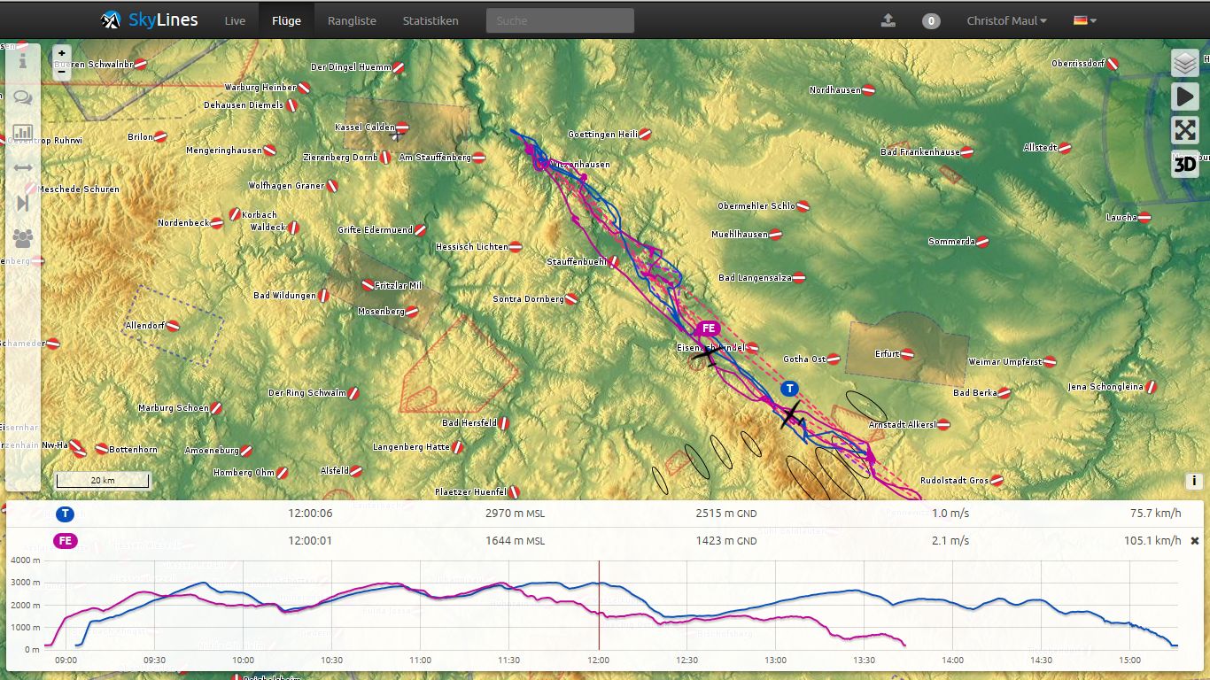Image resolution: width=1210 pixels, height=680 pixels.
Task: Click the 2515 m GND height value
Action: point(726,514)
